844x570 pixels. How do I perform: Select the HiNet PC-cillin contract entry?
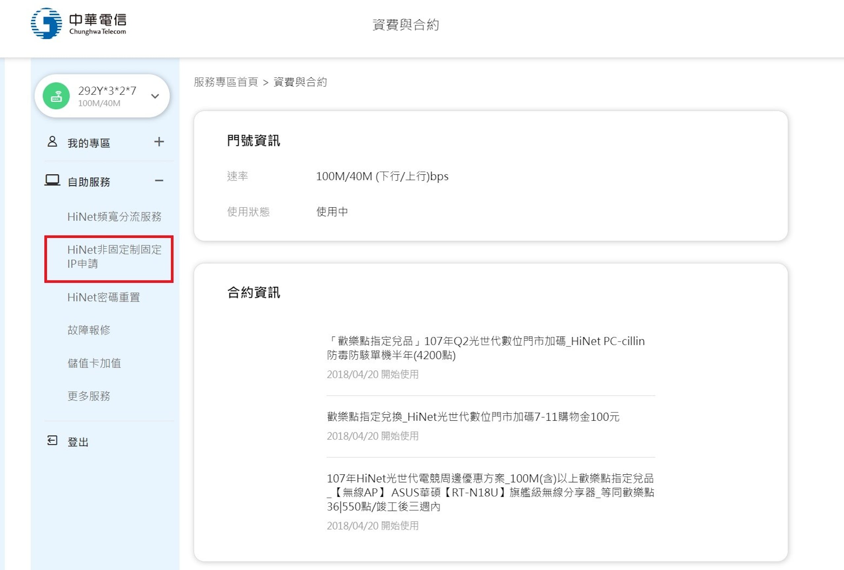pyautogui.click(x=486, y=348)
